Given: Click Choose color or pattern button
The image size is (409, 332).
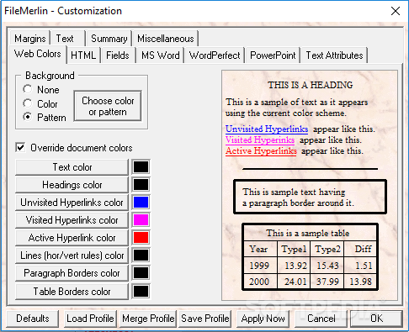Looking at the screenshot, I should point(108,106).
